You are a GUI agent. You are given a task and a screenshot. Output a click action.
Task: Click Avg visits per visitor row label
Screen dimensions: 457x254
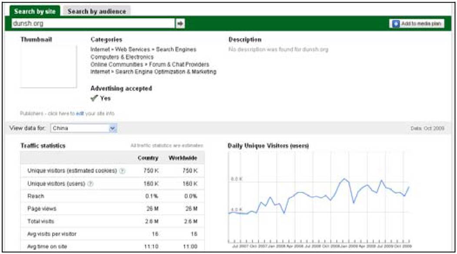click(x=52, y=234)
